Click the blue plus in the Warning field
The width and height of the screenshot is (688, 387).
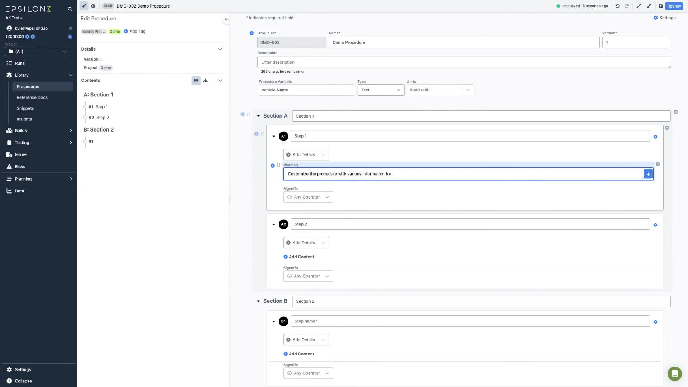(648, 174)
